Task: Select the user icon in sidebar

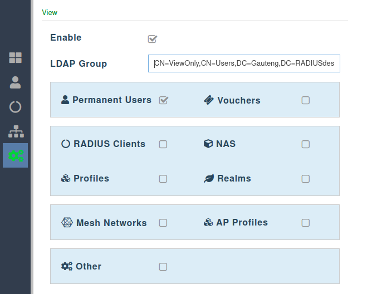Action: [16, 82]
